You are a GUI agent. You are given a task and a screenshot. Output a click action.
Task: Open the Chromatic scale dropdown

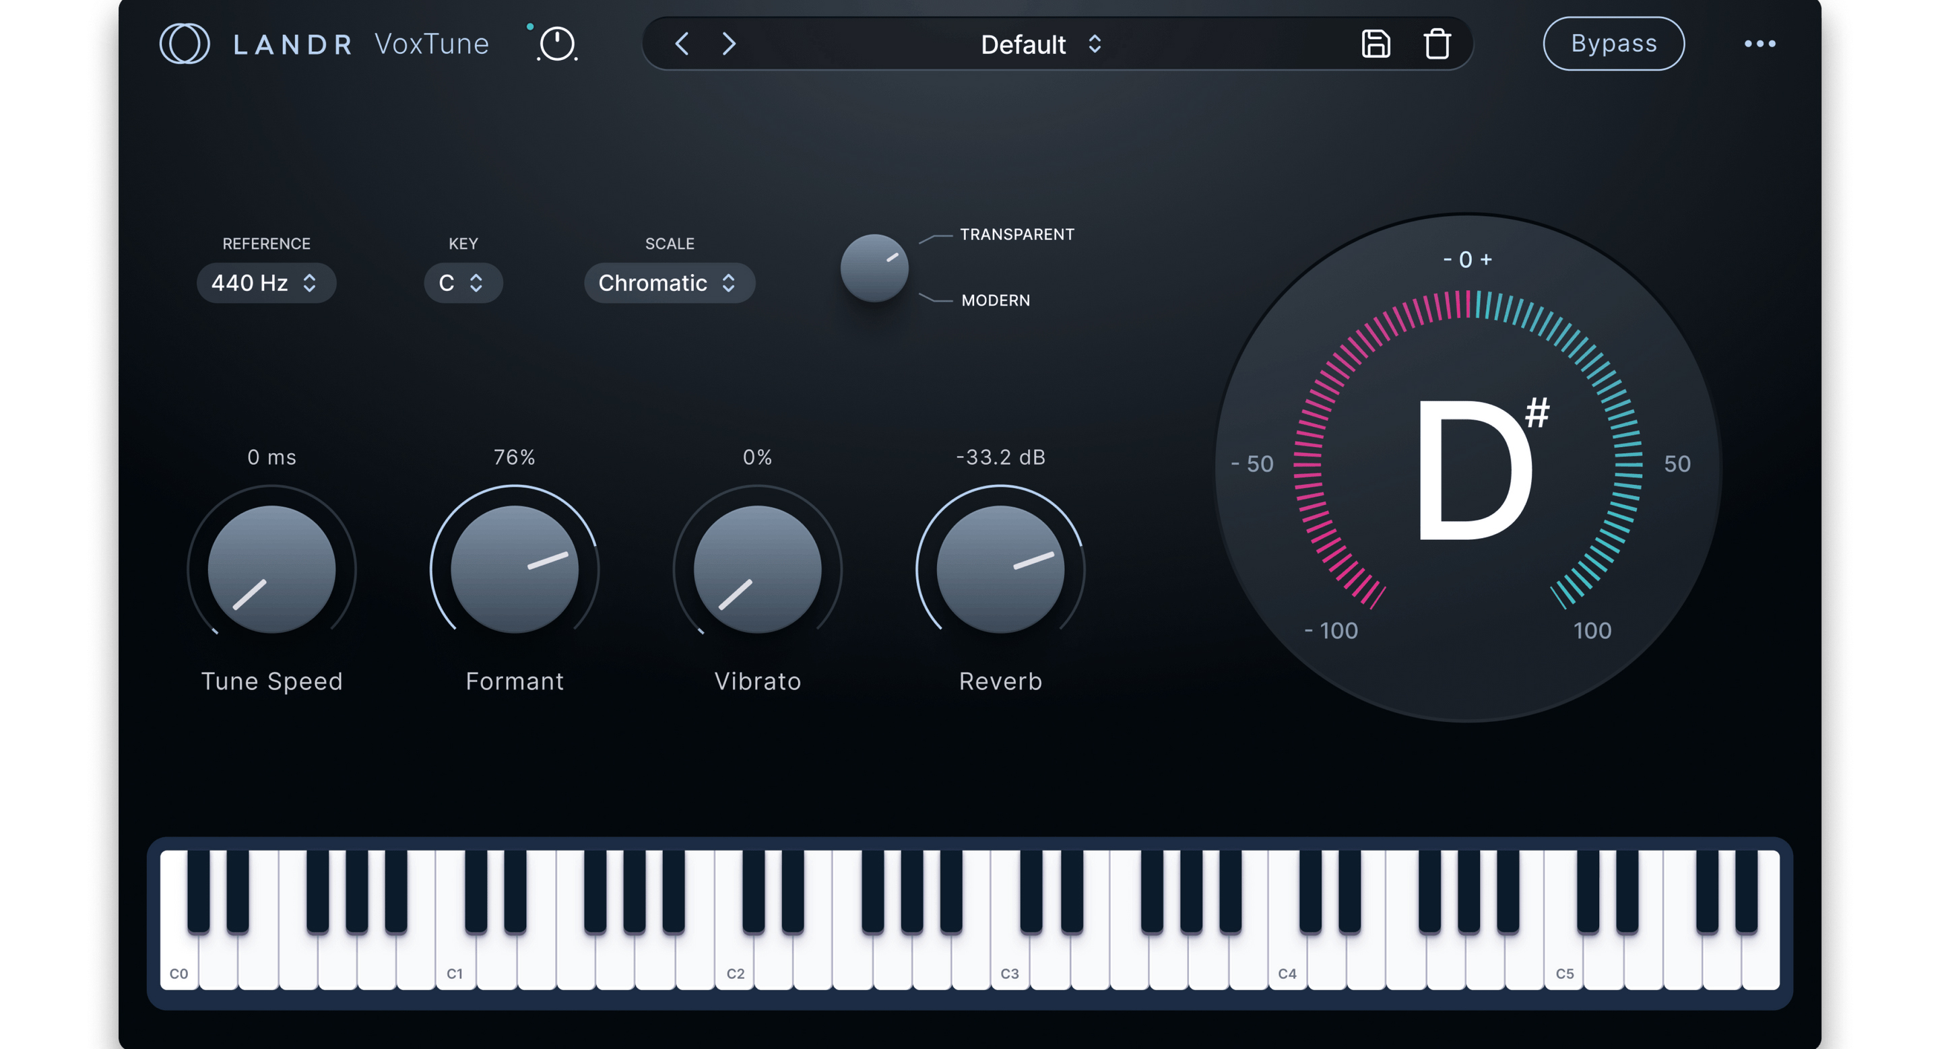(669, 283)
